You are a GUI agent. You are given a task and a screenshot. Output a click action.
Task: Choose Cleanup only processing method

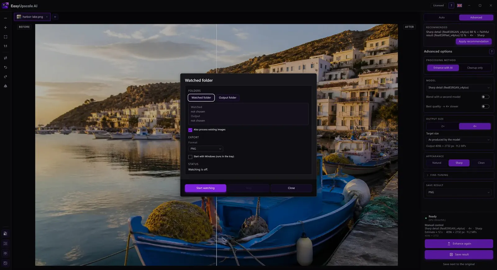475,68
